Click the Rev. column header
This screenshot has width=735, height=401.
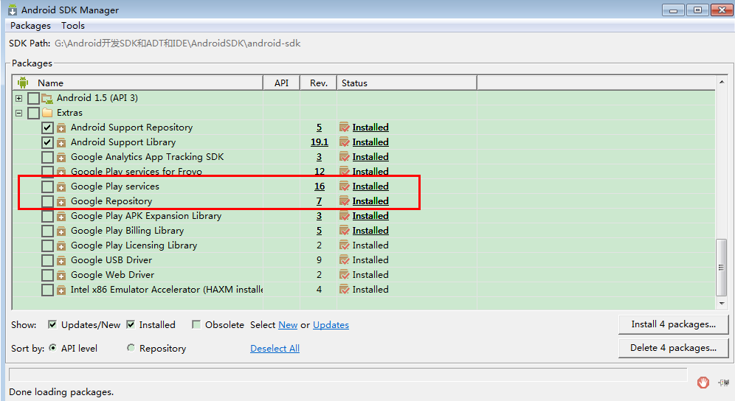pyautogui.click(x=318, y=83)
